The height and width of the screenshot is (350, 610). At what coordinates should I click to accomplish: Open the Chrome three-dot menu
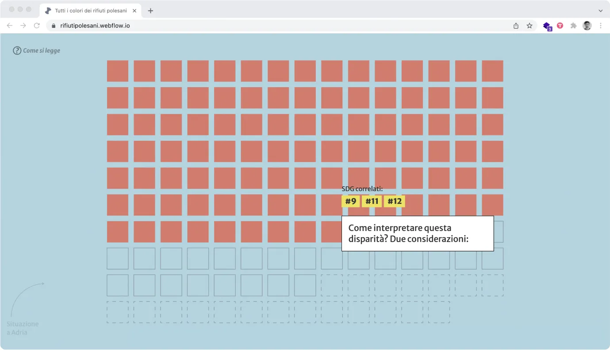(601, 26)
